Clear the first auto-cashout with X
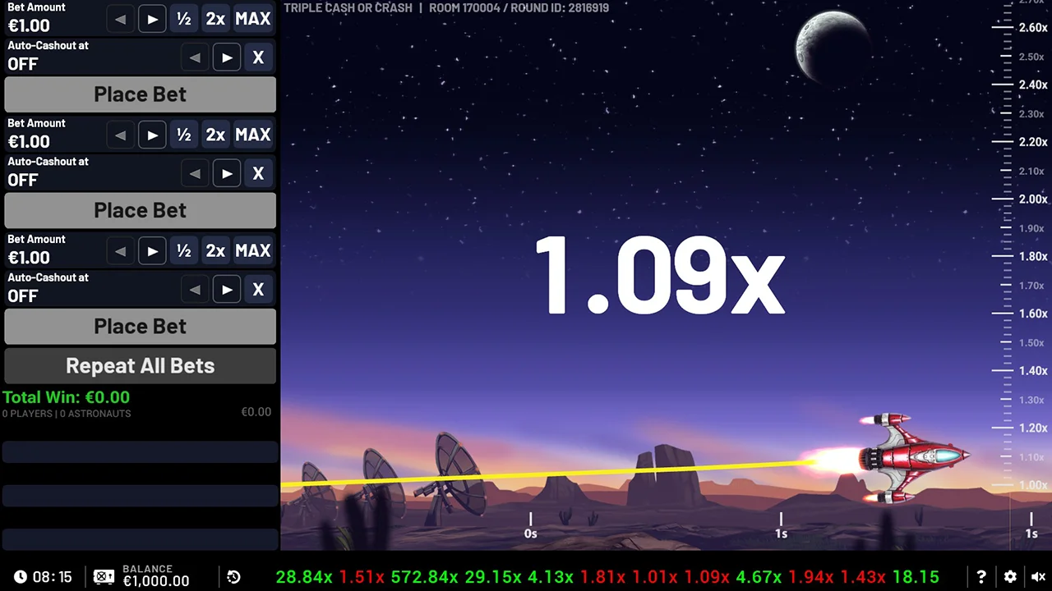This screenshot has width=1052, height=591. pos(258,57)
